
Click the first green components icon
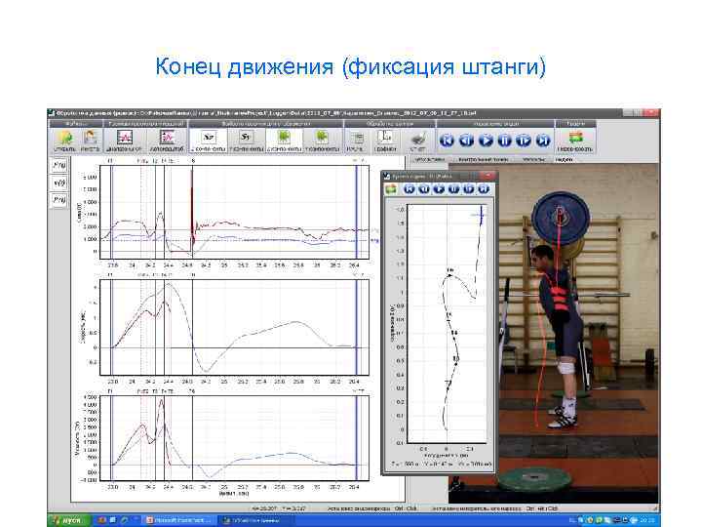click(284, 142)
